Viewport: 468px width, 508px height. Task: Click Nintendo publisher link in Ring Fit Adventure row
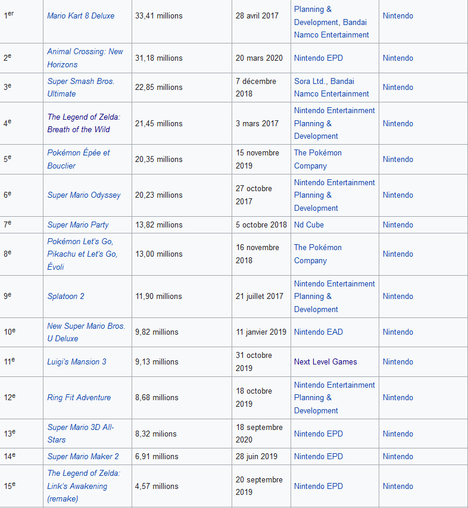(x=398, y=397)
